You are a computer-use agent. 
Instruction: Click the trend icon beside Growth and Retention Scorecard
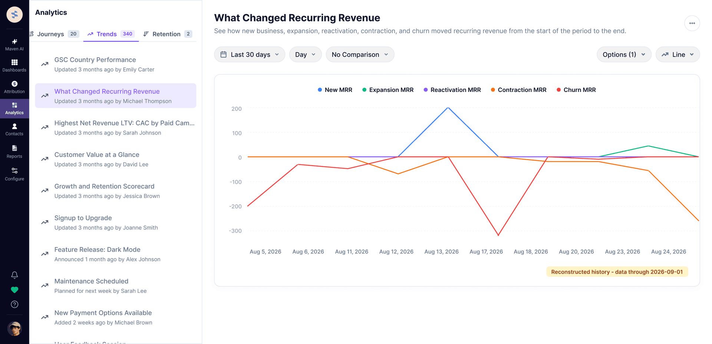click(45, 191)
